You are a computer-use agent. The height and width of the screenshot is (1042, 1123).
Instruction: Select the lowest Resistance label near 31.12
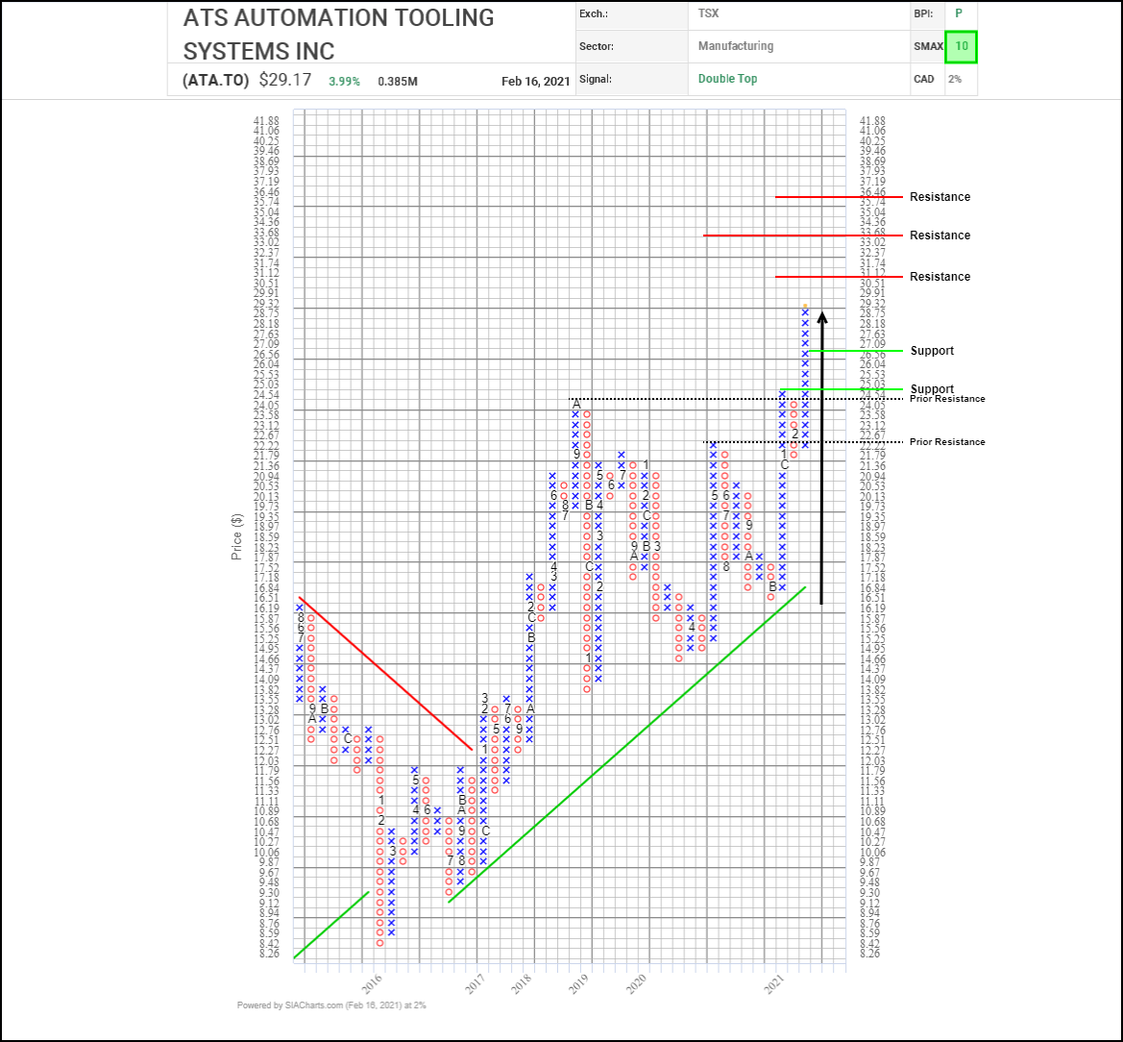(x=940, y=277)
